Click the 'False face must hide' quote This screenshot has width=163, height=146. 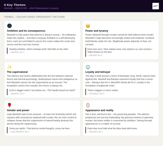coord(112,128)
